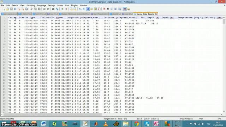The image size is (226, 127).
Task: Click run macro multiple times icon
Action: point(115,9)
